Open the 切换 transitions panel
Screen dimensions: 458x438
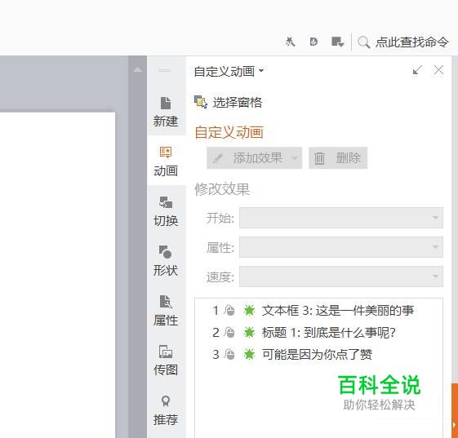[x=166, y=211]
